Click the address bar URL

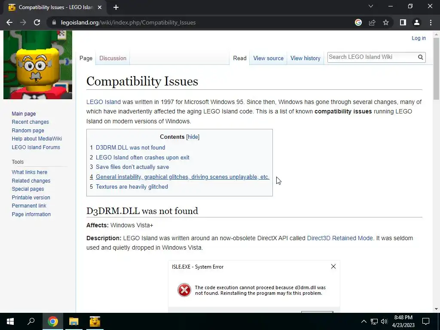coord(128,22)
